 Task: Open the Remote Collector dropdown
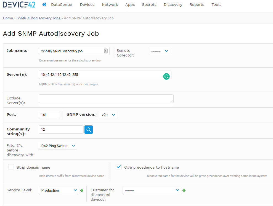point(160,51)
